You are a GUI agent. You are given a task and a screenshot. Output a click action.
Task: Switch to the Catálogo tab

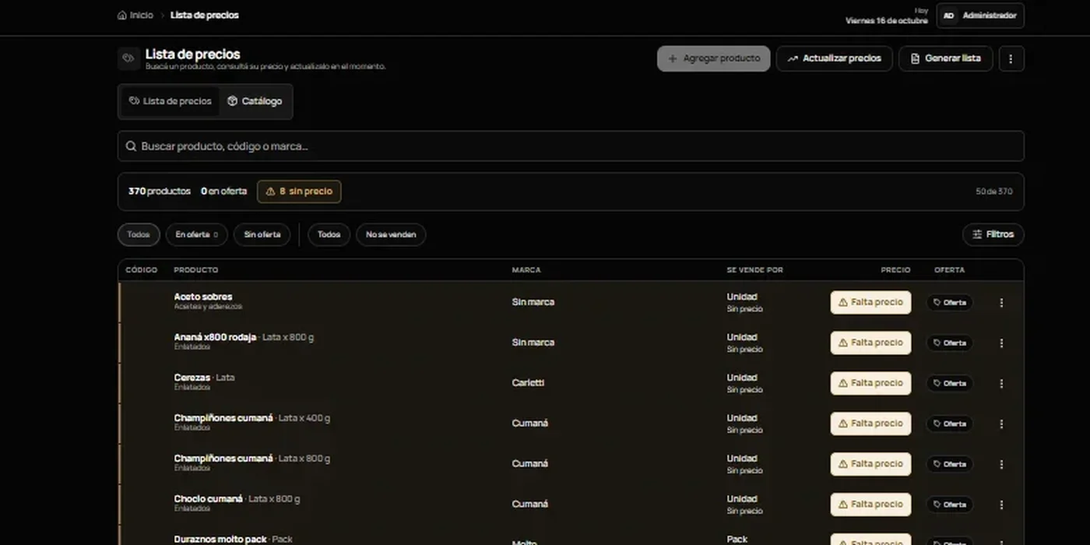click(x=255, y=101)
